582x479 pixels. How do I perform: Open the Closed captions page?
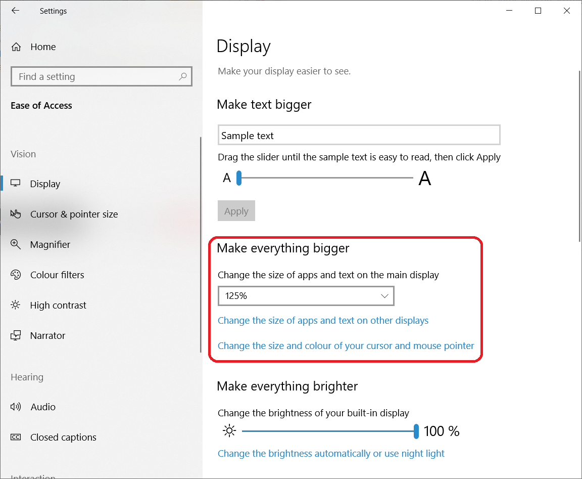coord(63,437)
